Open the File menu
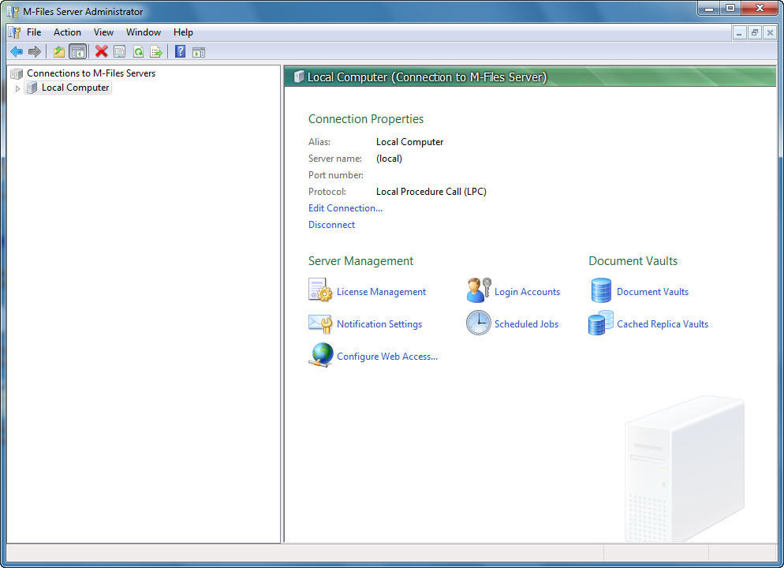Viewport: 784px width, 568px height. point(34,32)
